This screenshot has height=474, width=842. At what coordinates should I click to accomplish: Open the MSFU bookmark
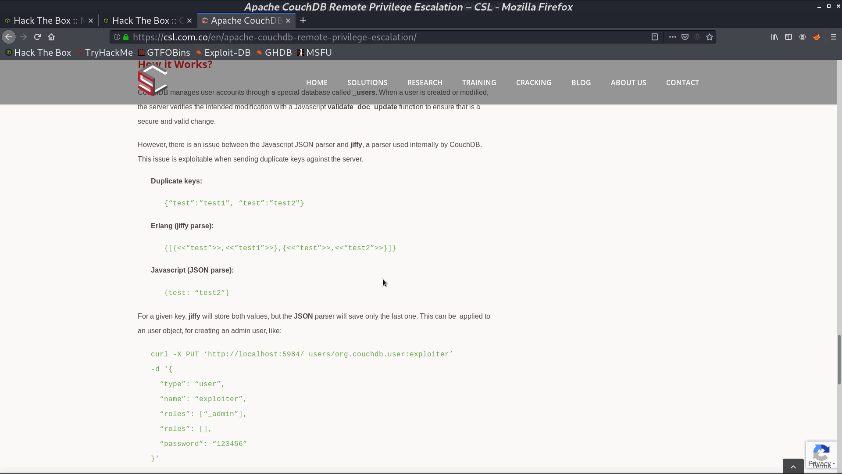pos(314,53)
